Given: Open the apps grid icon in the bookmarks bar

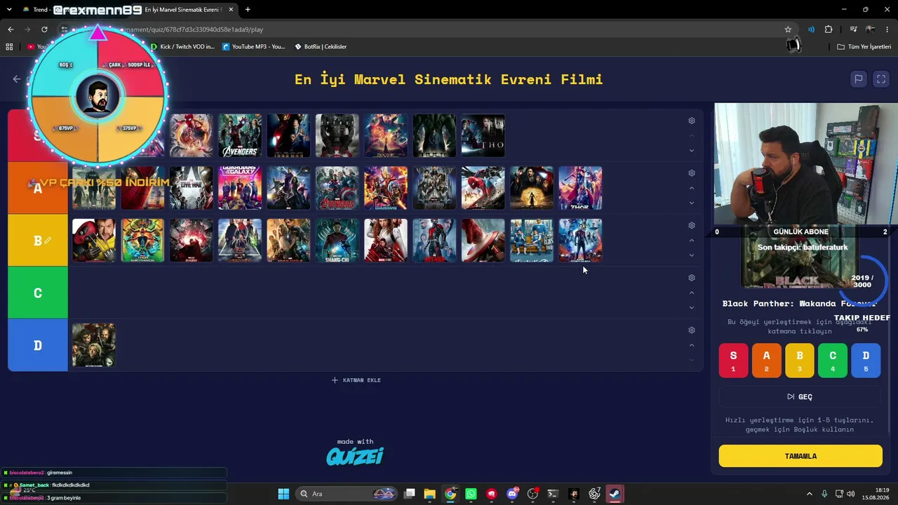Looking at the screenshot, I should click(x=9, y=46).
